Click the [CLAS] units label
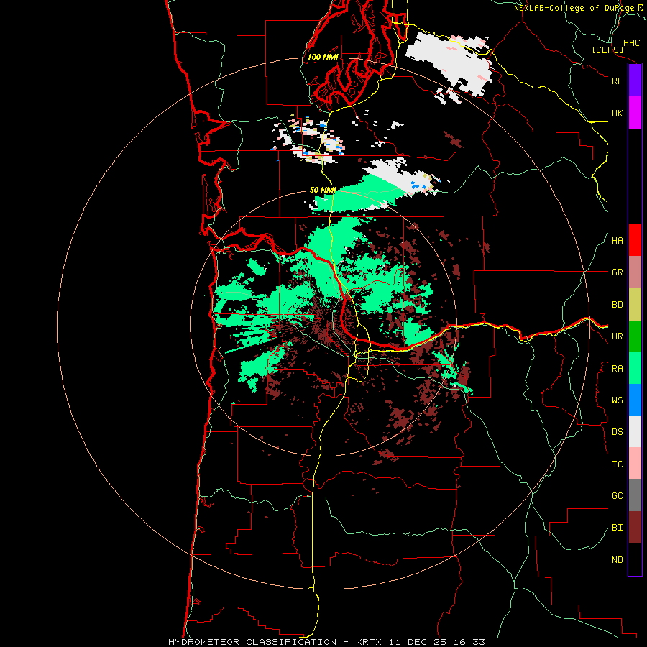Screen dimensions: 647x647 point(607,50)
